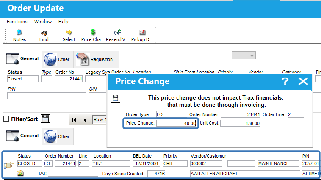The width and height of the screenshot is (321, 180).
Task: Click the Order Number field in dialog
Action: click(241, 114)
